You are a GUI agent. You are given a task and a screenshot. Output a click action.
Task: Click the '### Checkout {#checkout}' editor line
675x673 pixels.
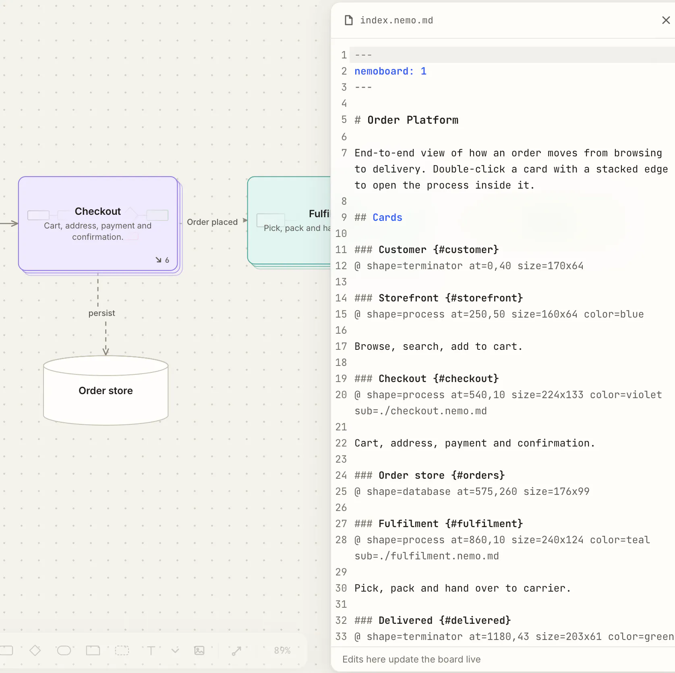pyautogui.click(x=427, y=379)
